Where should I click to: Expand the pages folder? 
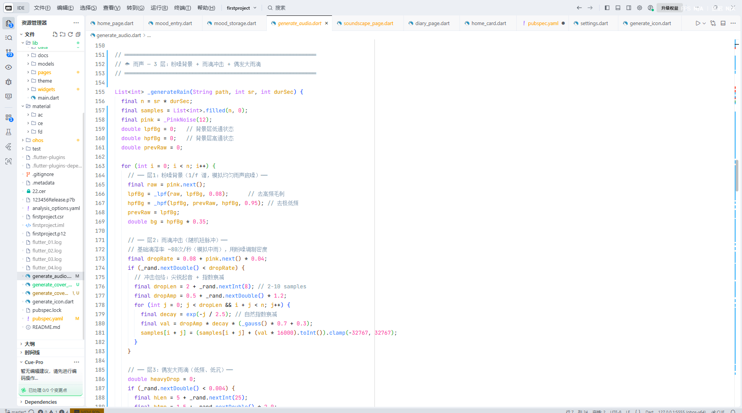28,72
